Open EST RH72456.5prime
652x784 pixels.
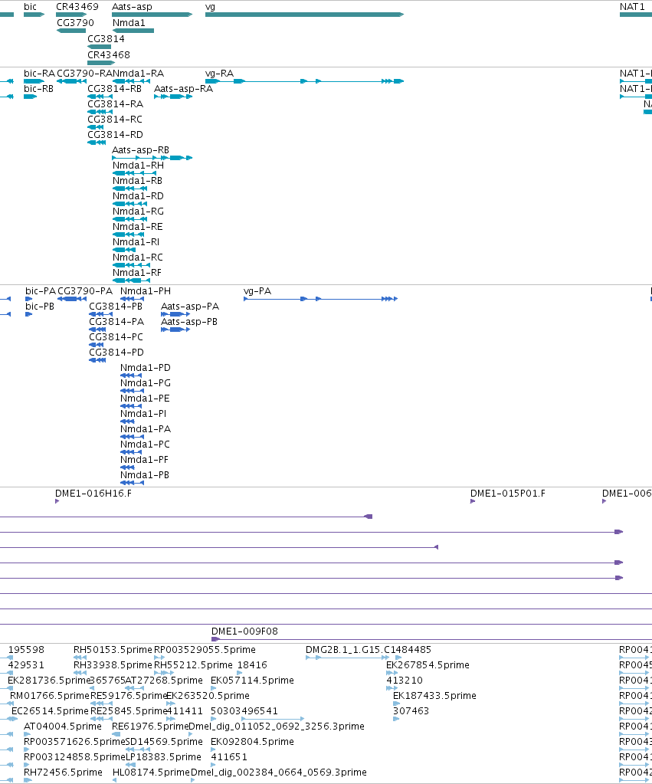pos(63,773)
